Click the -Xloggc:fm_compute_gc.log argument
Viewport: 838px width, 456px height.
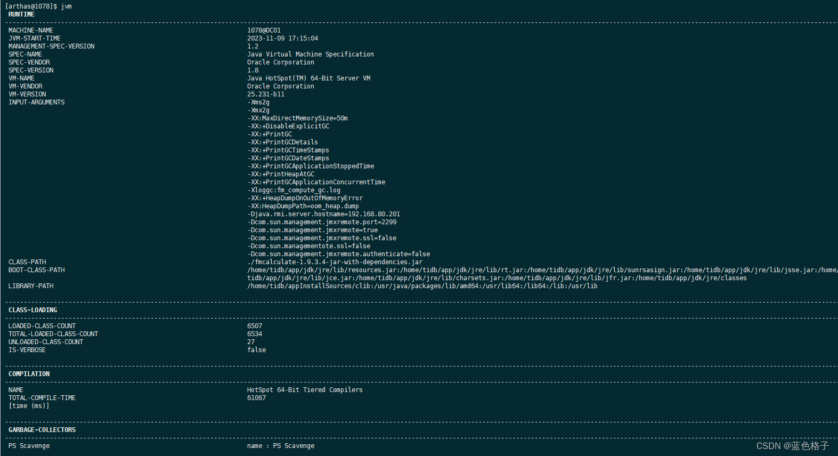coord(294,190)
